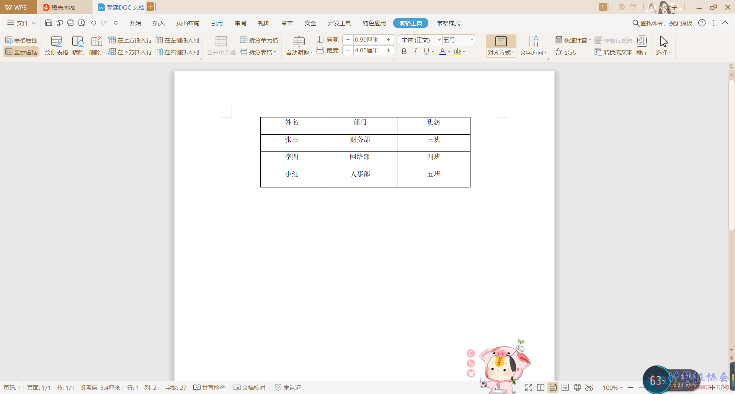Image resolution: width=735 pixels, height=394 pixels.
Task: Switch to 页面布局 tab
Action: pos(188,23)
